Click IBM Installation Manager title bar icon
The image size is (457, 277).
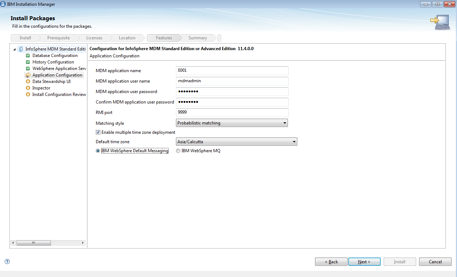[4, 4]
